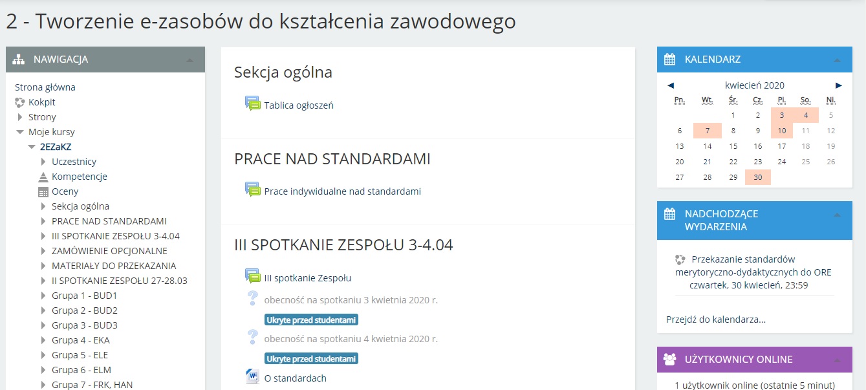
Task: Click the Tablica ogłoszeń forum icon
Action: (x=252, y=104)
